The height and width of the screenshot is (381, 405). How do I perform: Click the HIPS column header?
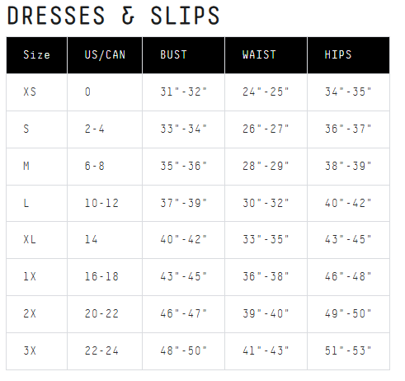348,55
